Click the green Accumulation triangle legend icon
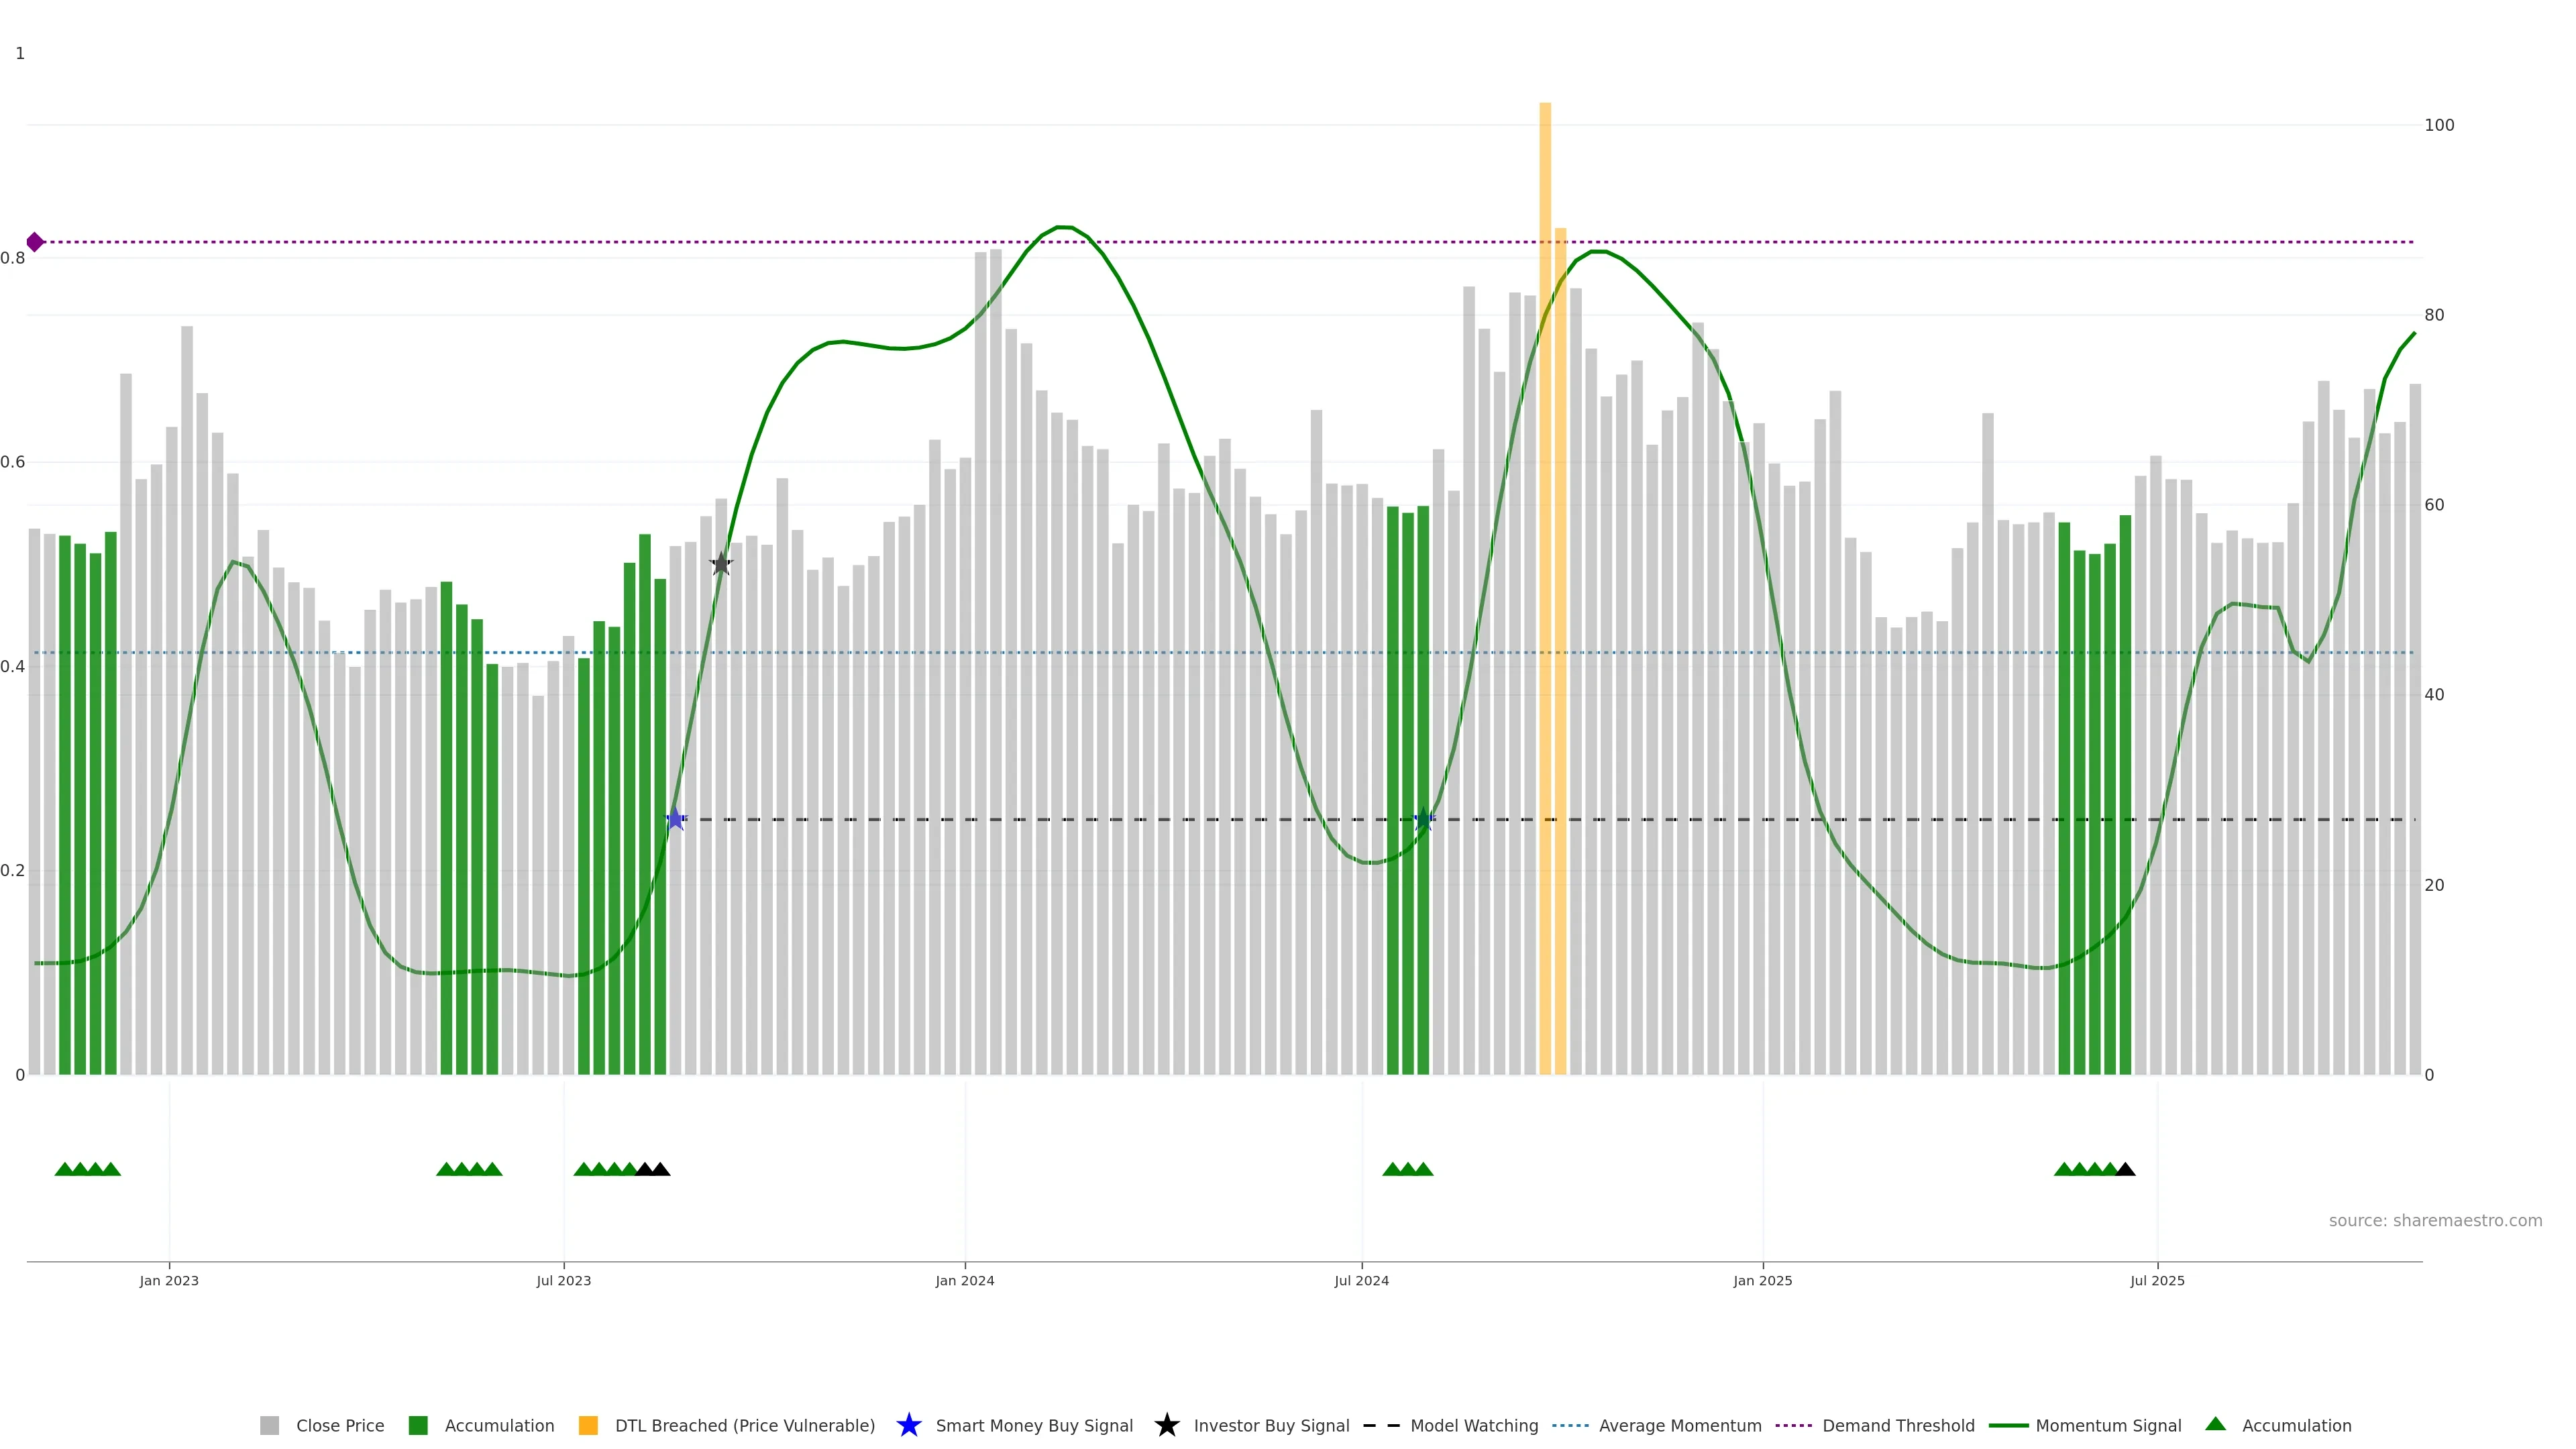This screenshot has height=1449, width=2576. pyautogui.click(x=2215, y=1424)
